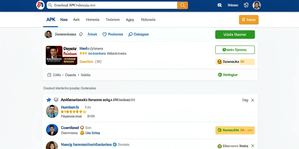Click the yellow Demaneuka badge button
The width and height of the screenshot is (299, 149).
[x=235, y=62]
